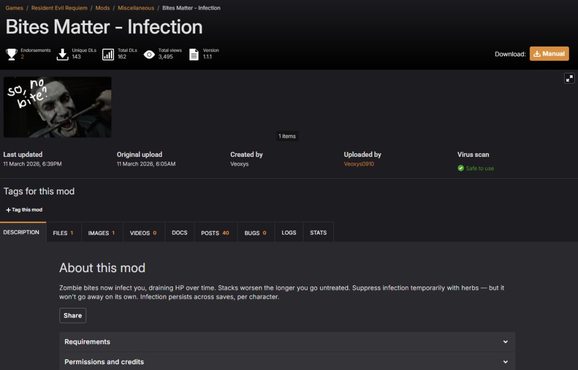Click the total views eye icon
The width and height of the screenshot is (578, 370).
point(149,54)
